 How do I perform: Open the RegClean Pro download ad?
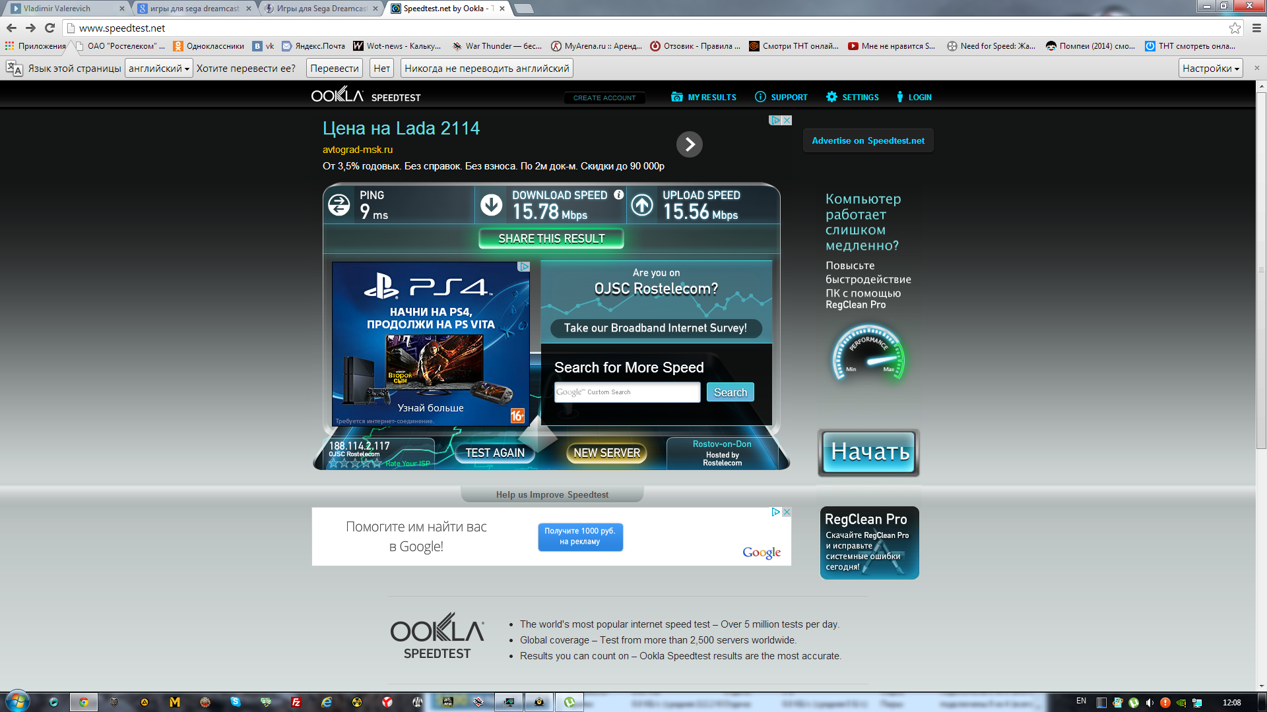(x=869, y=543)
